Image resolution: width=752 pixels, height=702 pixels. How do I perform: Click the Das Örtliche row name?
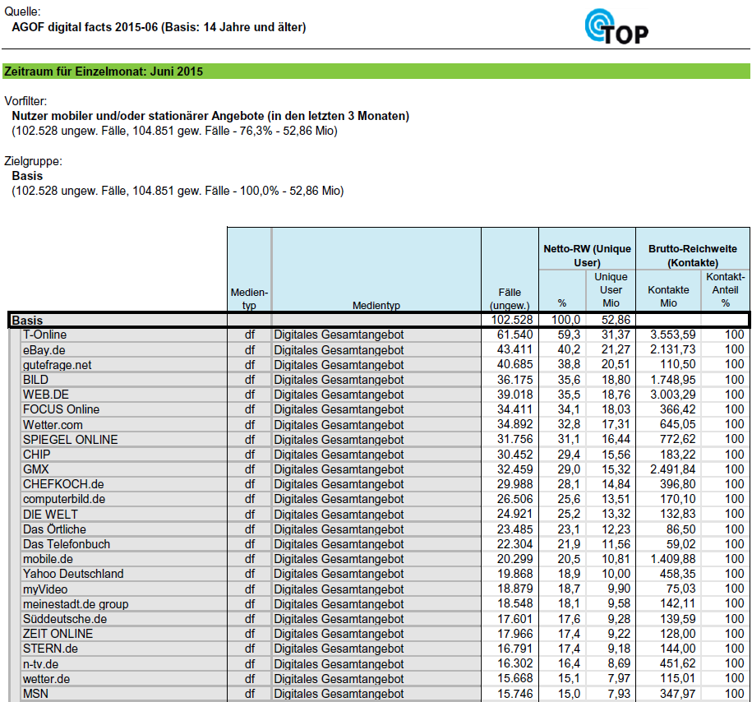pyautogui.click(x=55, y=529)
